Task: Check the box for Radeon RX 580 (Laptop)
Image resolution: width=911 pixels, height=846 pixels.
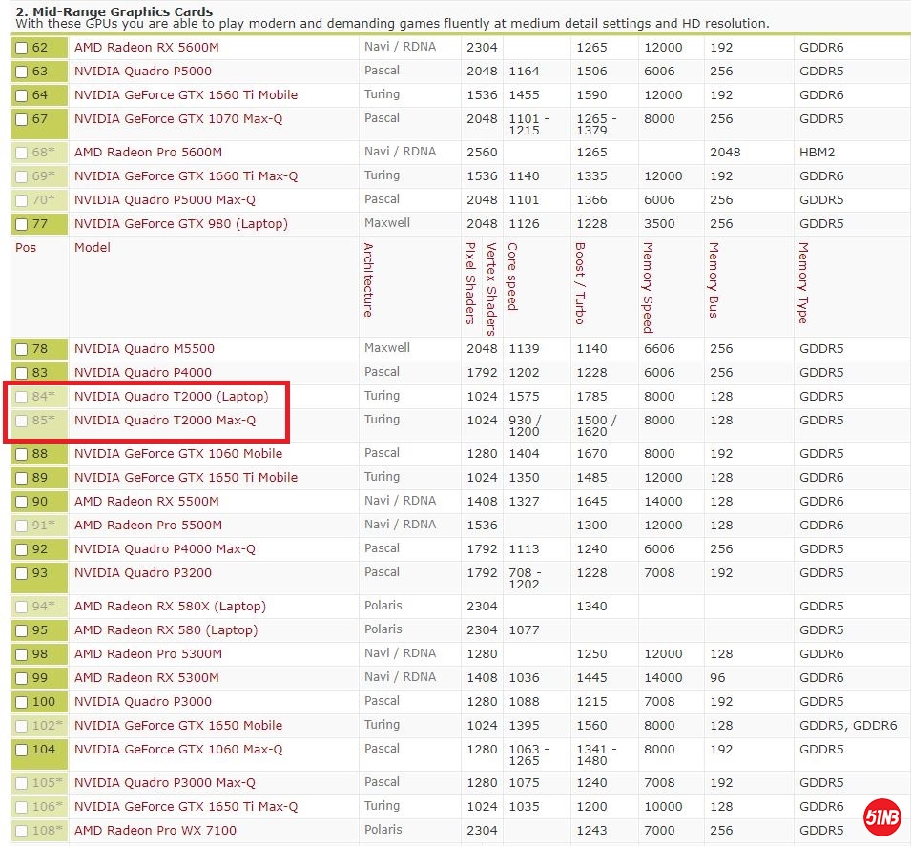Action: (22, 631)
